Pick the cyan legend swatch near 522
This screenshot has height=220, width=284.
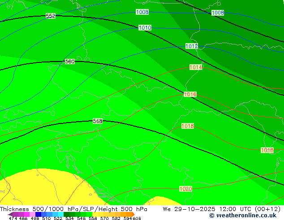[x=61, y=214]
